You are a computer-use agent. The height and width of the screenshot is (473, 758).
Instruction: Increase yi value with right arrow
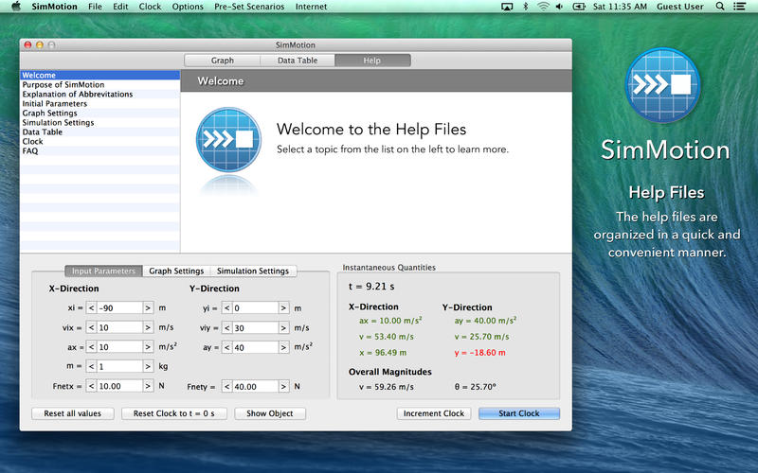point(283,308)
